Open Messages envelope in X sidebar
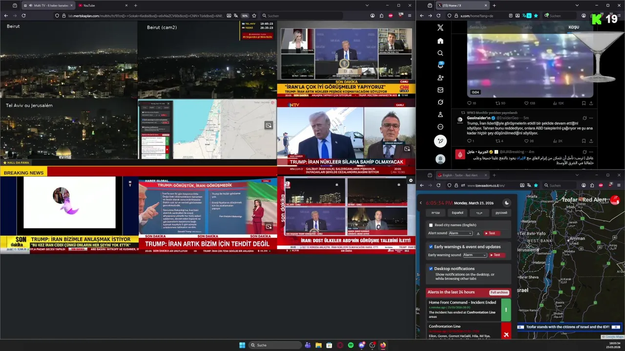625x351 pixels. 440,90
